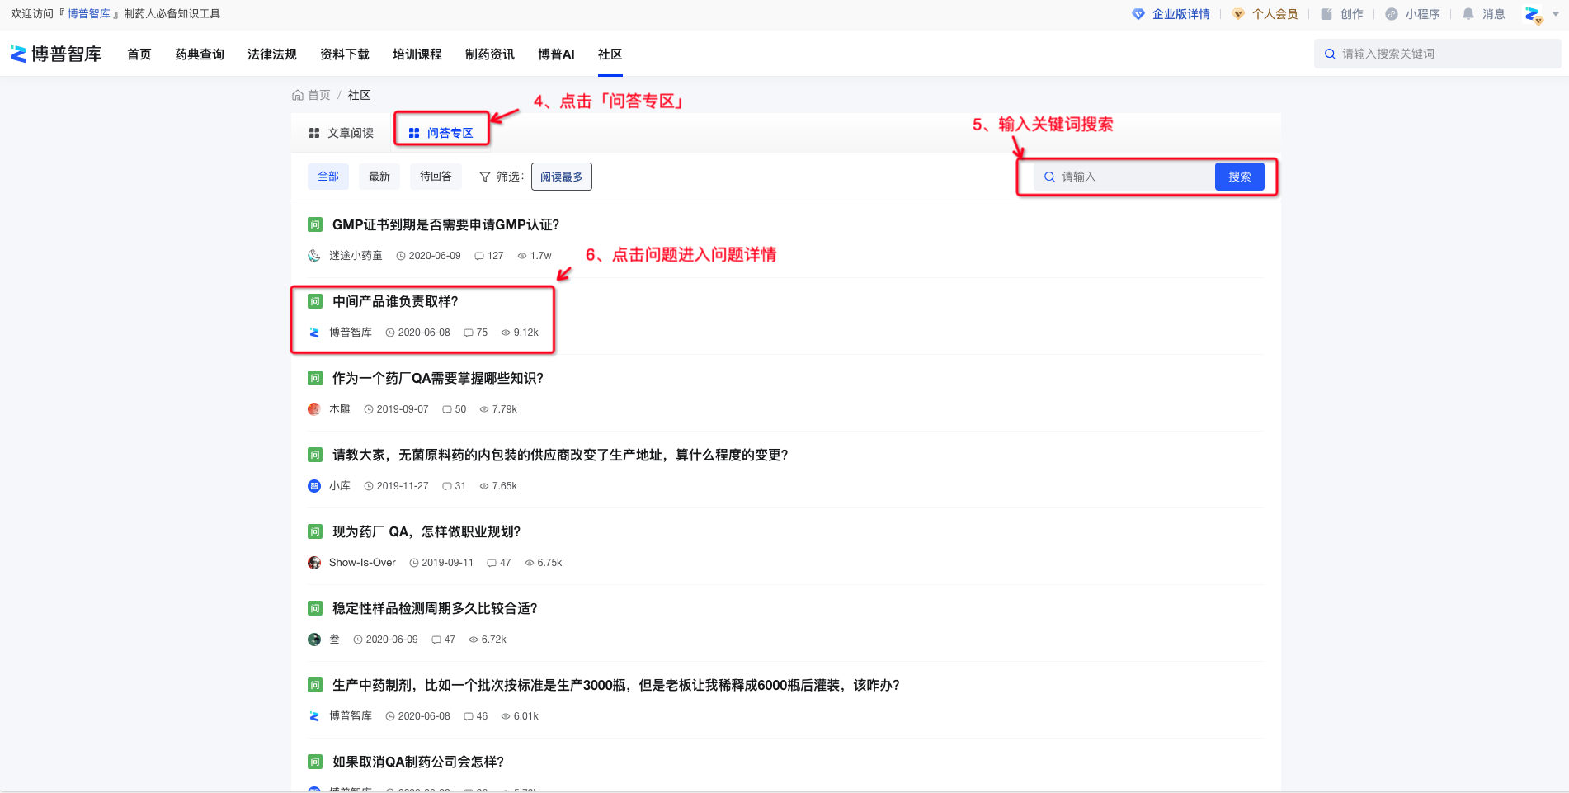1569x793 pixels.
Task: Open question 稳定性样品检测周期多久比较合适?
Action: tap(435, 608)
